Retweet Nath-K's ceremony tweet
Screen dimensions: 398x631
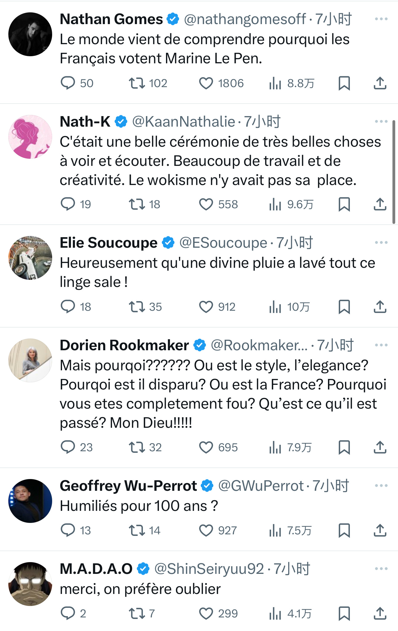tap(137, 204)
